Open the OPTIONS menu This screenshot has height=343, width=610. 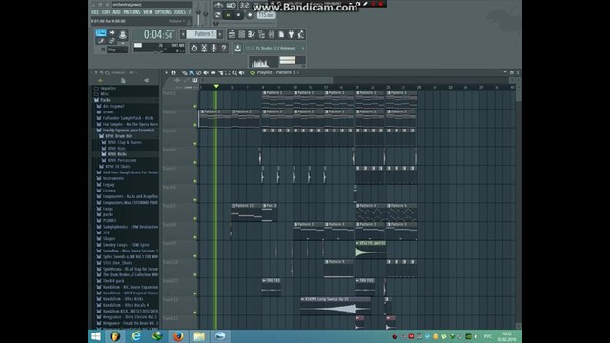coord(163,12)
